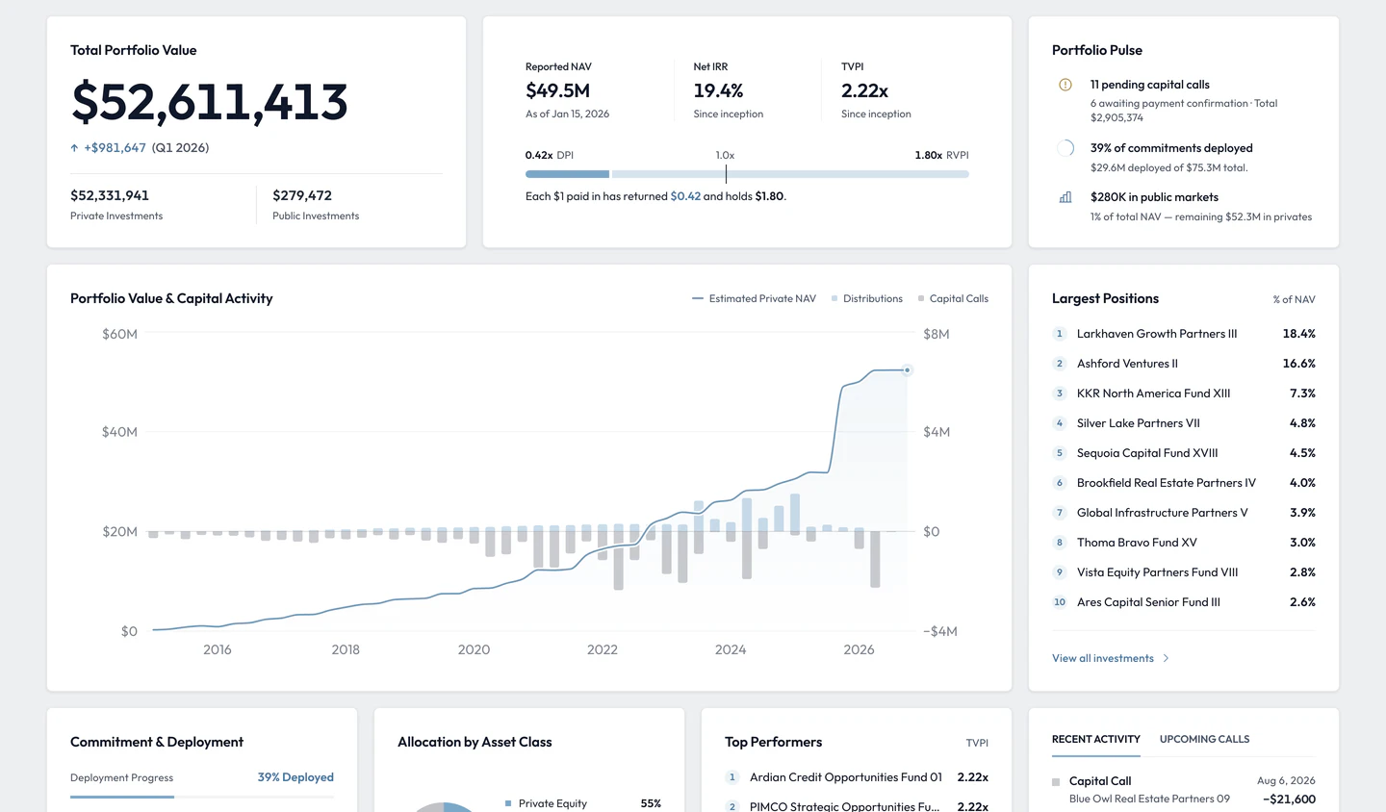This screenshot has height=812, width=1386.
Task: Open KKR North America Fund XIII position
Action: [x=1184, y=393]
